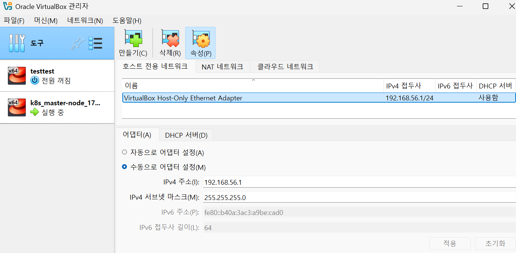Click the Create (만들기) network icon
The image size is (516, 253).
click(133, 38)
